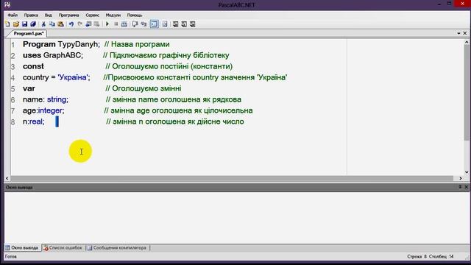Click the editor's horizontal scrollbar track
471x265 pixels.
[232, 178]
